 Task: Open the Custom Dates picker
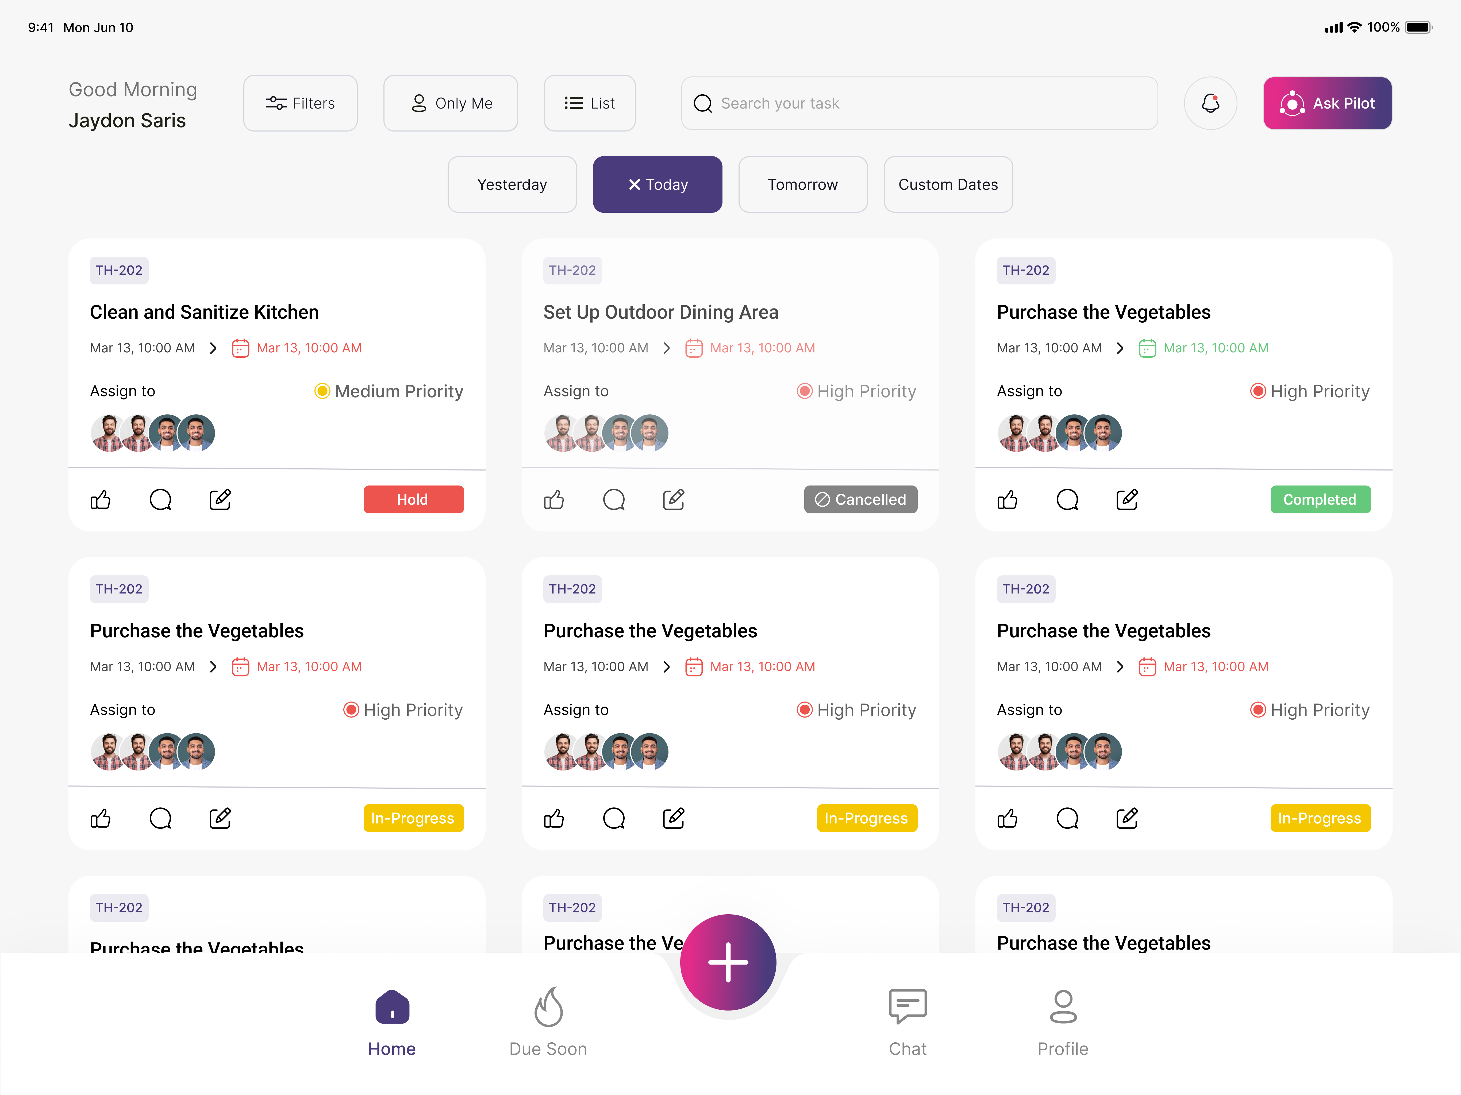(x=948, y=184)
